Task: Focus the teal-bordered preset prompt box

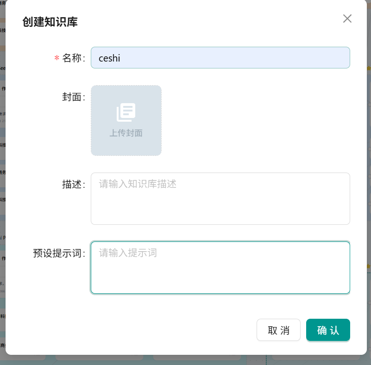Action: (x=220, y=267)
